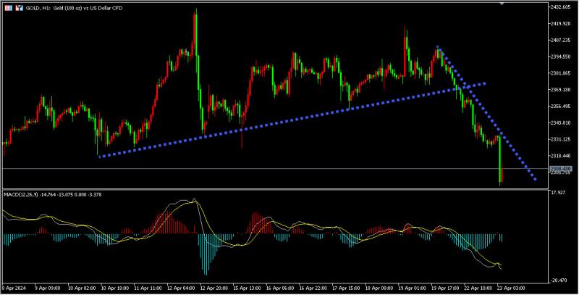Click the 2318.440 price scale label
This screenshot has height=295, width=579.
point(562,156)
